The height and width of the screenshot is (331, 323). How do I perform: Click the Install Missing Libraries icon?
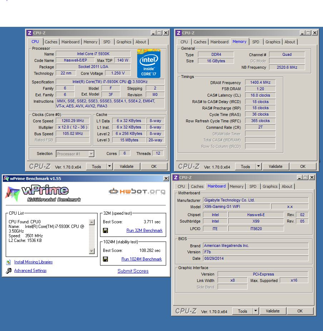[9, 262]
